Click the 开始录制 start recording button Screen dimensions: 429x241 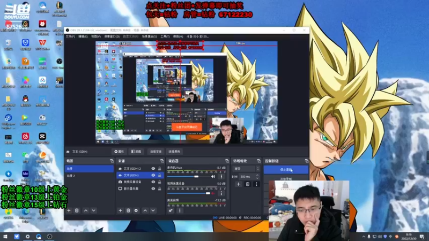click(x=286, y=179)
